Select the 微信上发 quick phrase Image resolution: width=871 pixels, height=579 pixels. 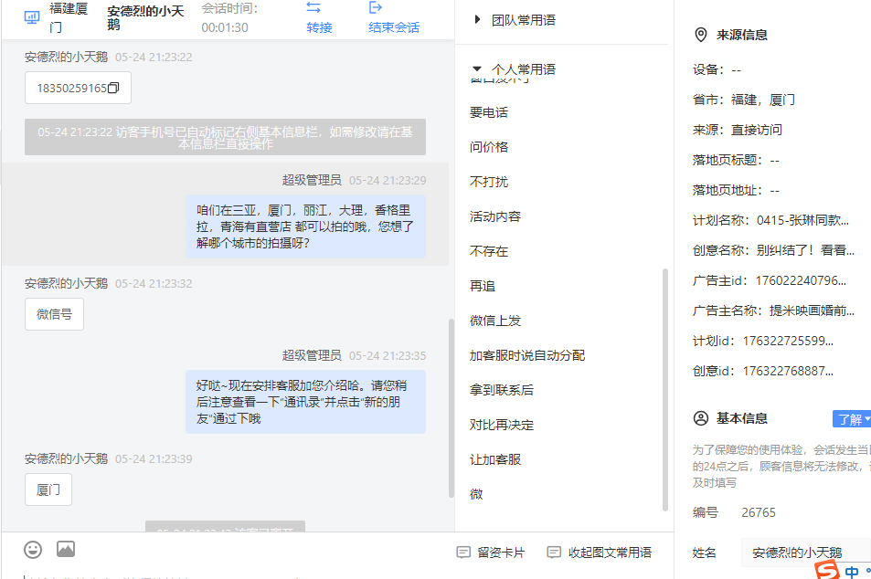pos(495,321)
